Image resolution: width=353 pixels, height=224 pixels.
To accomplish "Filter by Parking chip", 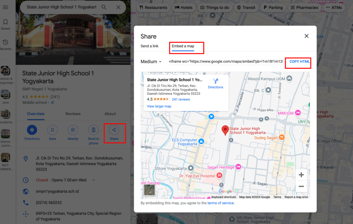I will pyautogui.click(x=273, y=8).
